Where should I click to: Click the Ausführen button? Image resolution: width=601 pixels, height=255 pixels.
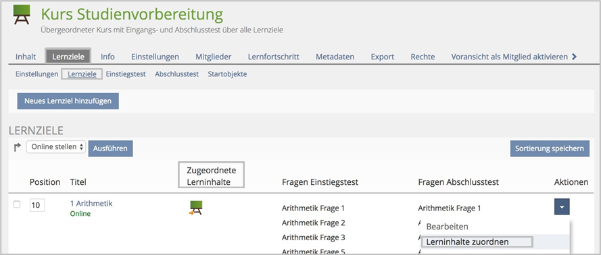tap(110, 148)
